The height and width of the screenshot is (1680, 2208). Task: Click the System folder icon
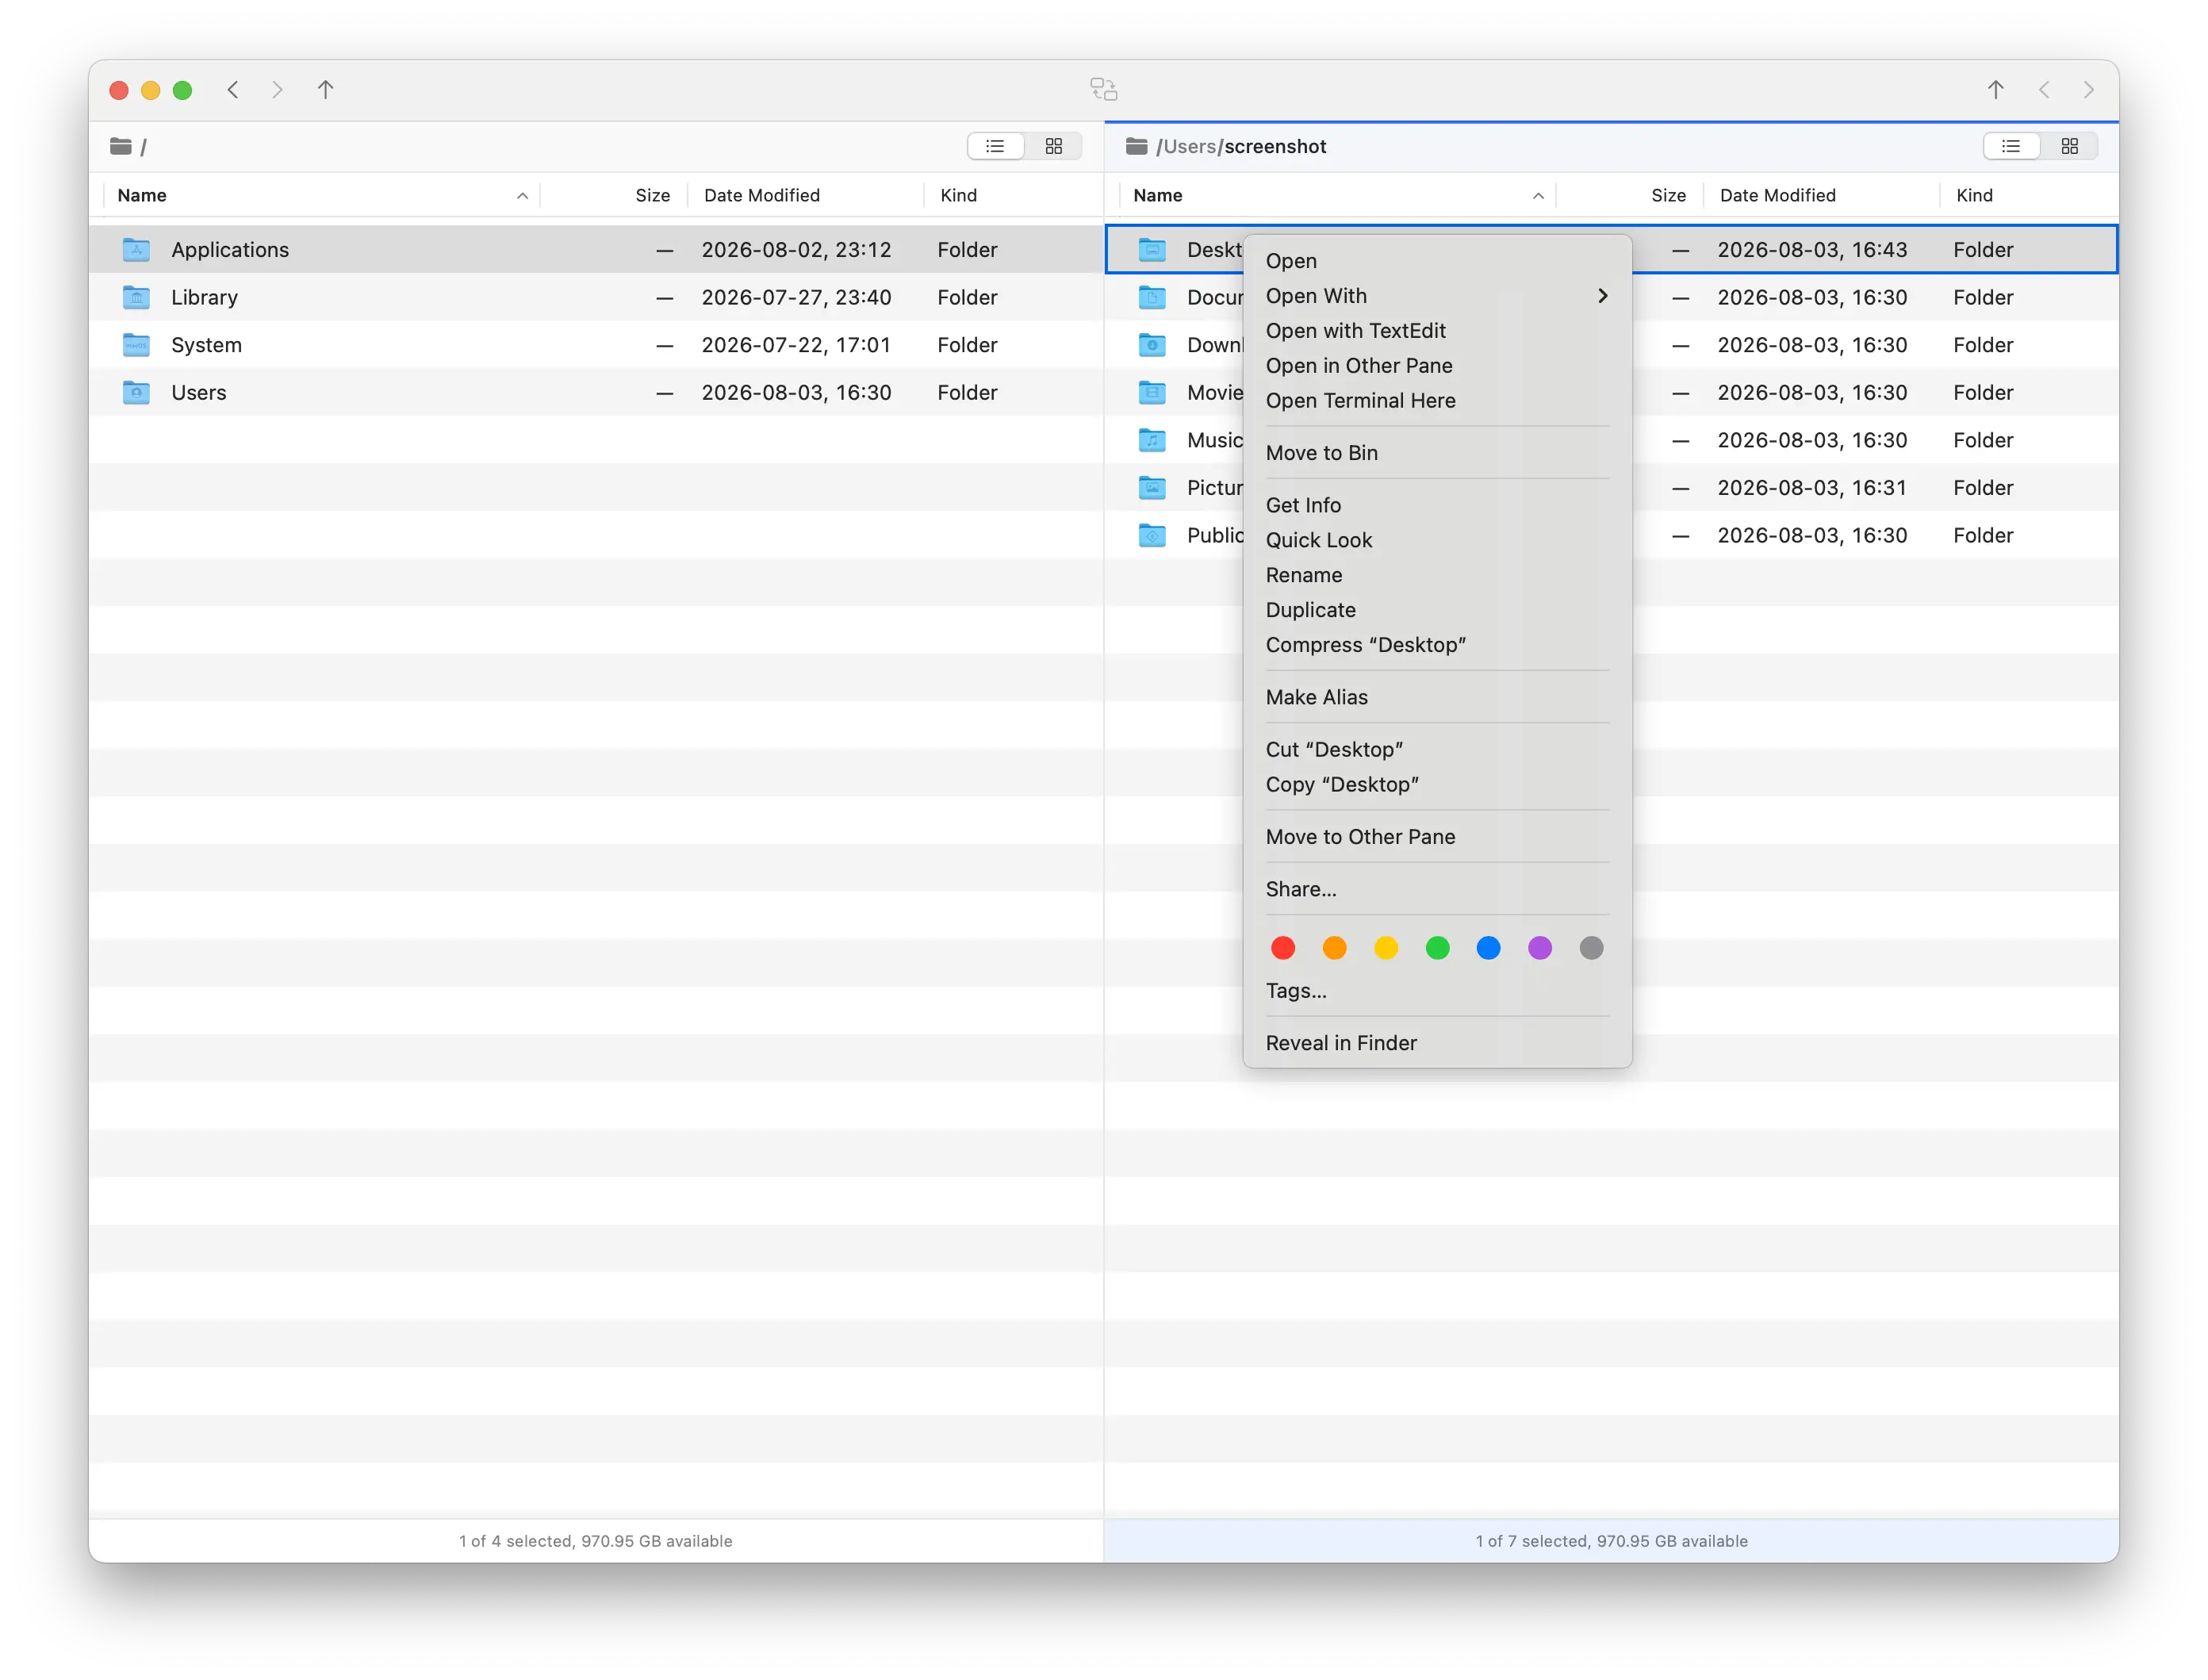pos(136,345)
